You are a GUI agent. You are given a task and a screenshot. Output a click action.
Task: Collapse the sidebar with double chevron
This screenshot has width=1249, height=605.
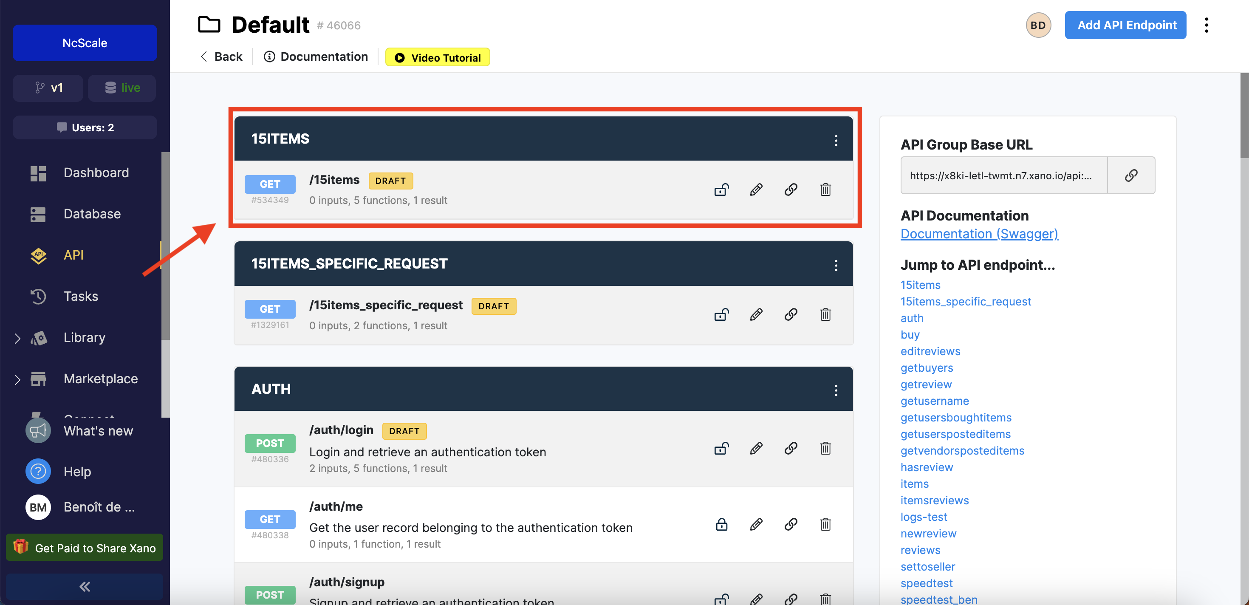pyautogui.click(x=85, y=587)
